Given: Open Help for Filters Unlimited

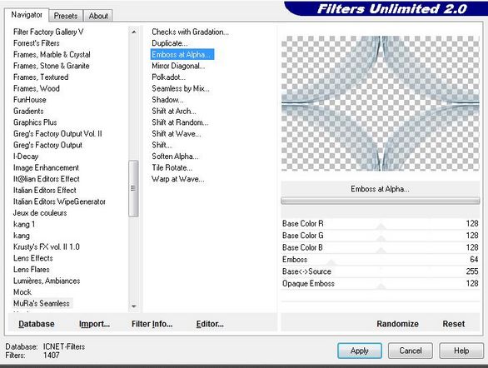Looking at the screenshot, I should [x=461, y=351].
